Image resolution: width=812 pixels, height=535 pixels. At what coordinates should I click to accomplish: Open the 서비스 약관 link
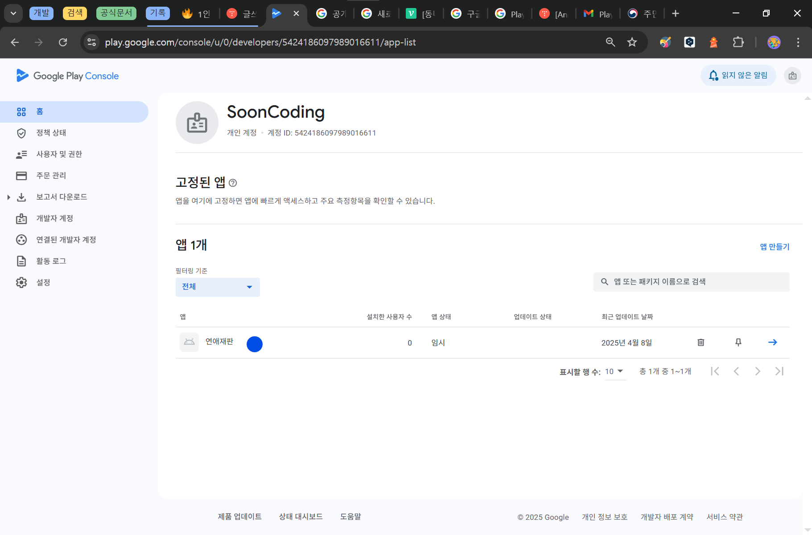(725, 517)
